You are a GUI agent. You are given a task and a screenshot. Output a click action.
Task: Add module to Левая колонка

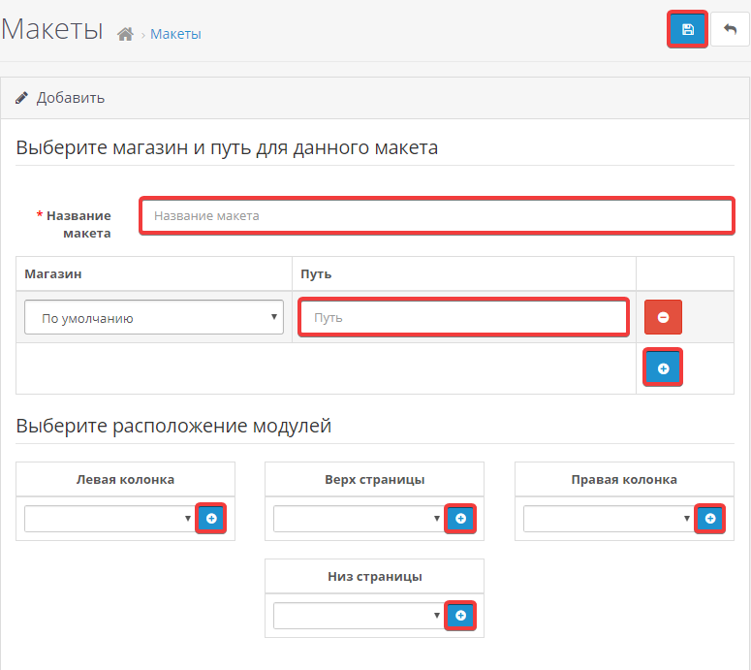point(211,519)
